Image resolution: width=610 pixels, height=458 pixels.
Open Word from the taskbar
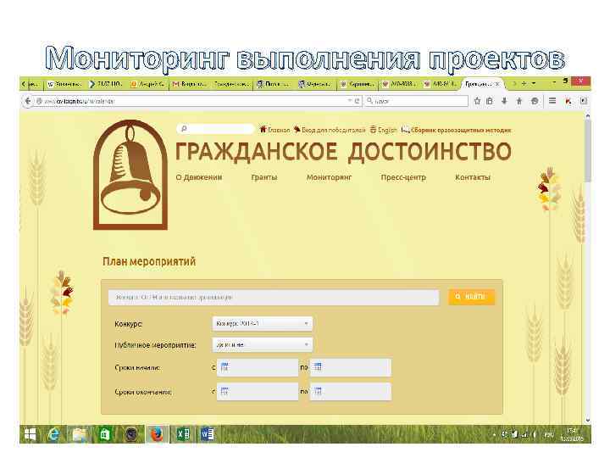[x=208, y=434]
